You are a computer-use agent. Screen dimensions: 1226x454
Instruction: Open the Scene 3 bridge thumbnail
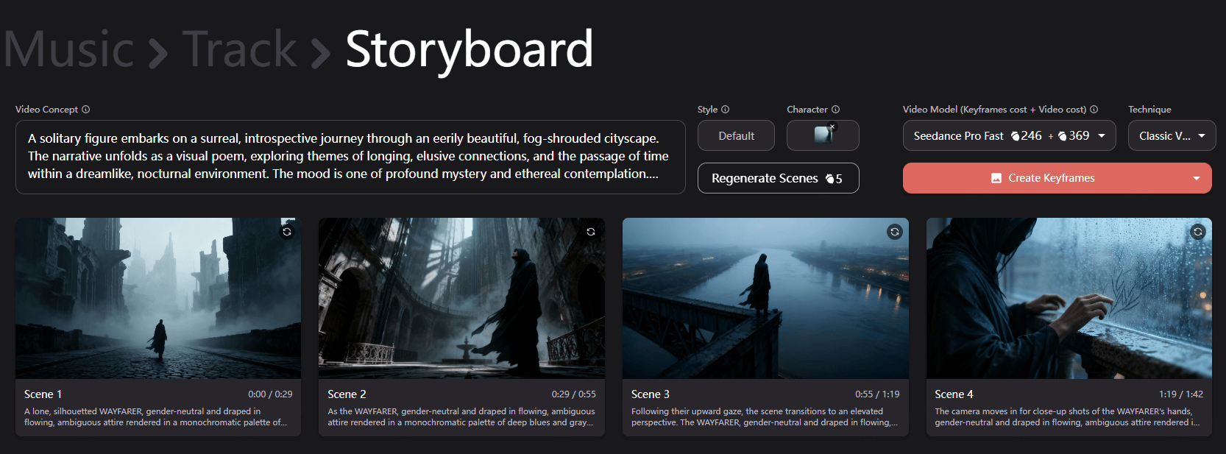765,298
